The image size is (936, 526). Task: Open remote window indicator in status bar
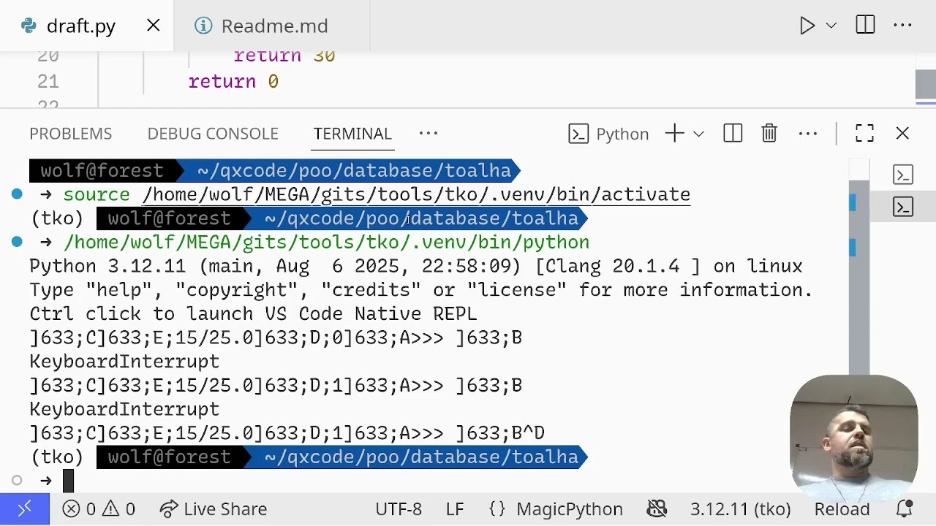click(x=25, y=509)
